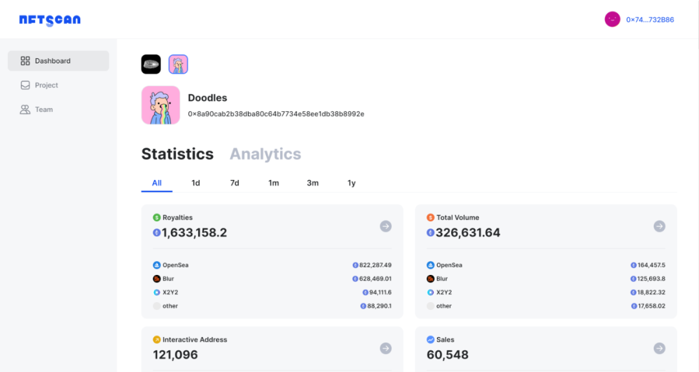Click other marketplace icon in Total Volume card
The image size is (699, 372).
pyautogui.click(x=430, y=306)
